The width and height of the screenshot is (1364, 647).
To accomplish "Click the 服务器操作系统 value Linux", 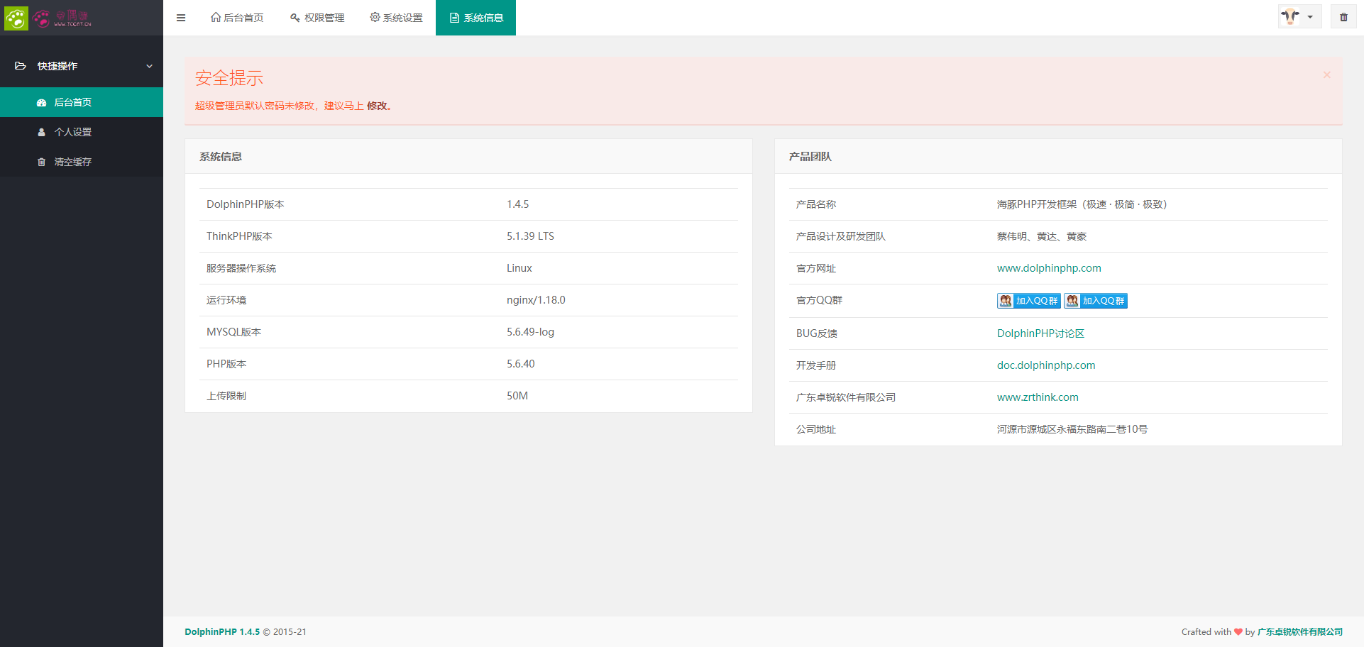I will [x=519, y=268].
